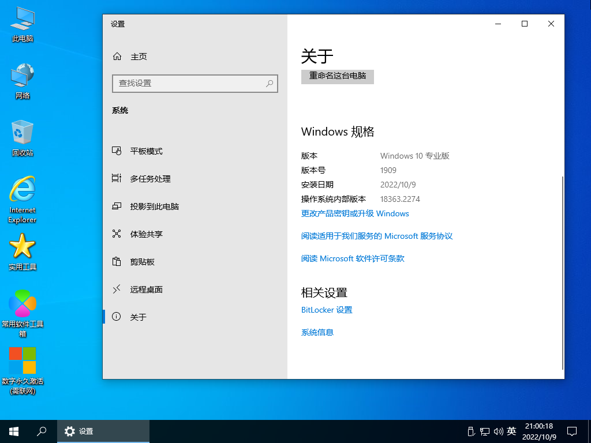Click the Rename this PC button
This screenshot has width=591, height=443.
(338, 76)
